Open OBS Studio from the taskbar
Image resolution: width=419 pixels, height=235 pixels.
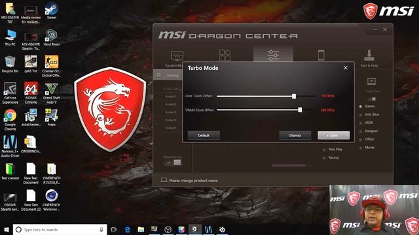pyautogui.click(x=168, y=229)
